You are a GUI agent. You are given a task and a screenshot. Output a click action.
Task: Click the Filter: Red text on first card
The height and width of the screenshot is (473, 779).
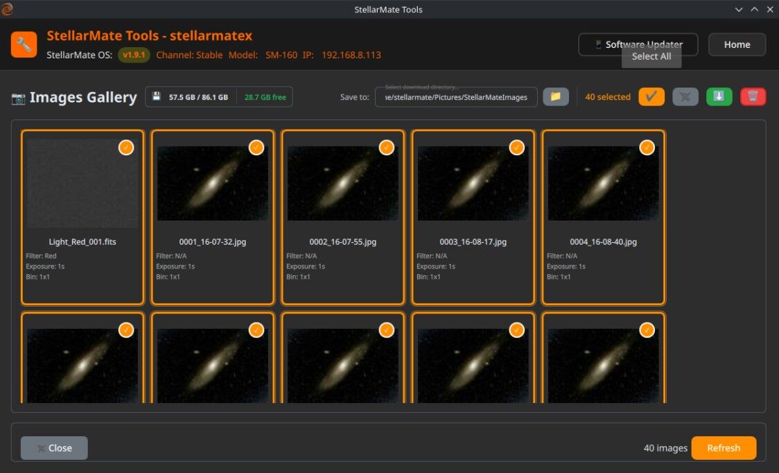[x=41, y=256]
